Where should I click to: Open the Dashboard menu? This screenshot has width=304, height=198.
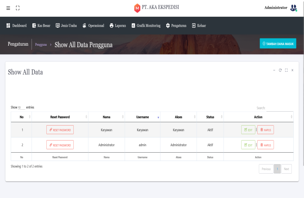pos(16,26)
